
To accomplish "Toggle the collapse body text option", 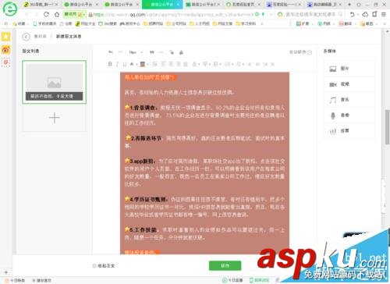I will (104, 265).
